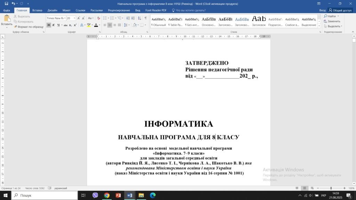Toggle strikethrough formatting
Viewport: 356px width, 200px height.
(66, 24)
